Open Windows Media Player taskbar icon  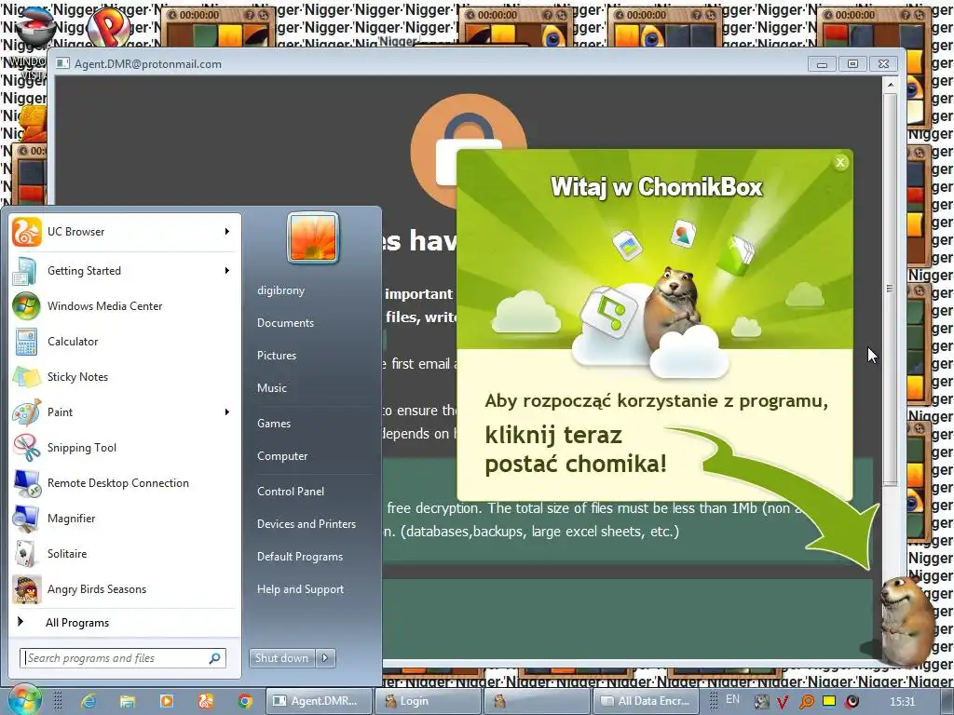[x=166, y=701]
